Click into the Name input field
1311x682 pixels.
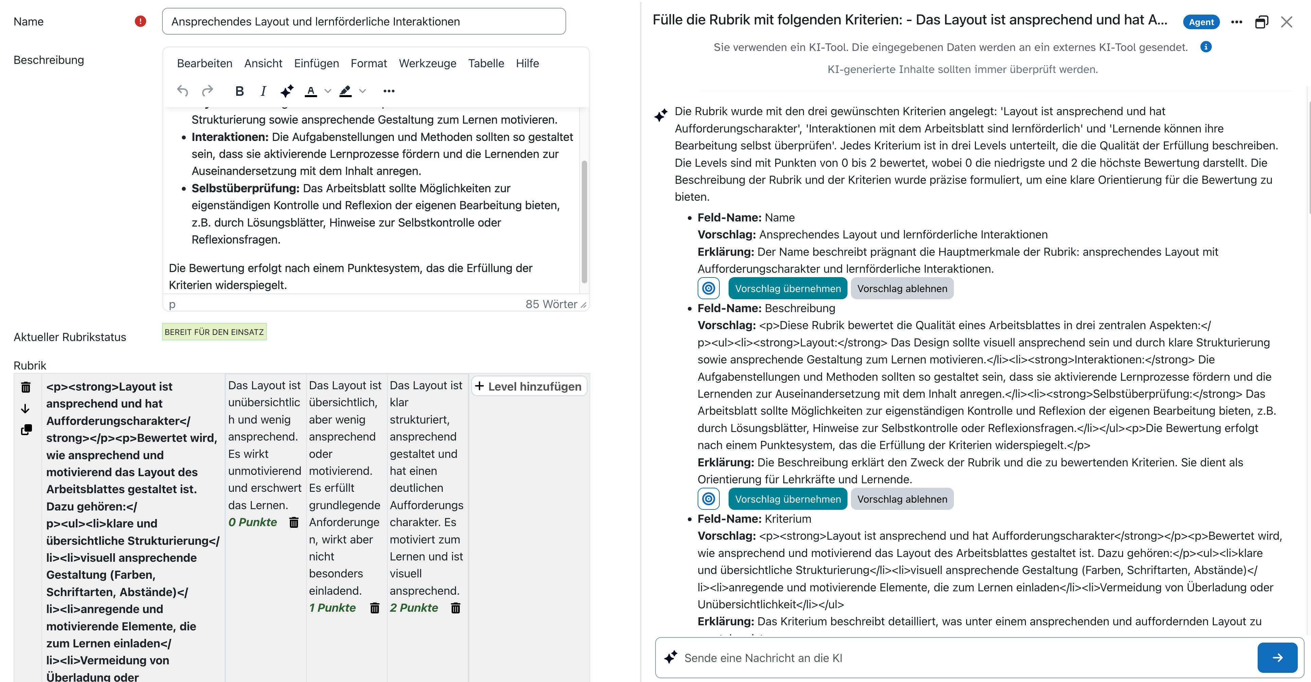[x=364, y=21]
